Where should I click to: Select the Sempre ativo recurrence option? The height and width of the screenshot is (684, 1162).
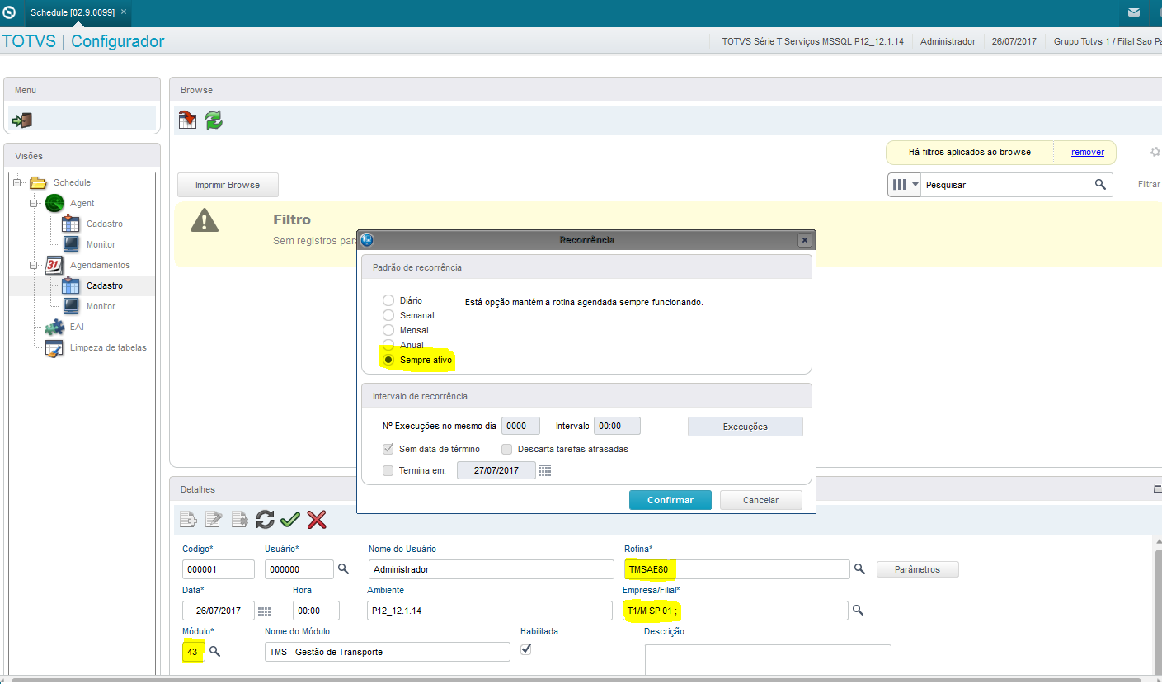click(388, 360)
